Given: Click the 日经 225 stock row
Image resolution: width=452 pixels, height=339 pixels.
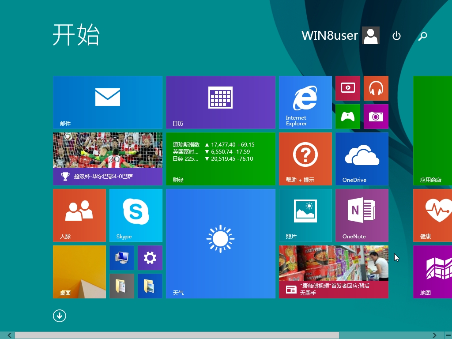Looking at the screenshot, I should click(213, 159).
